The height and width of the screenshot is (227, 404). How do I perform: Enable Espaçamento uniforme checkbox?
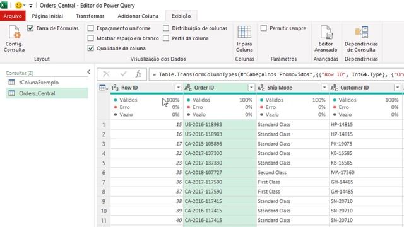pos(90,28)
